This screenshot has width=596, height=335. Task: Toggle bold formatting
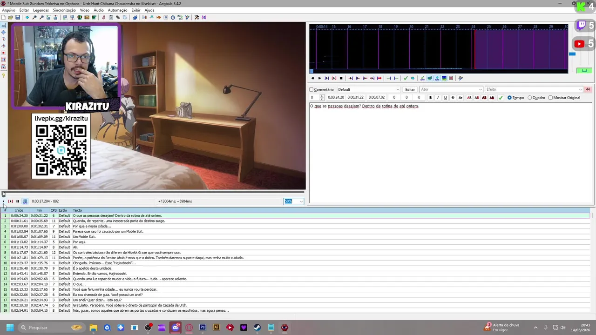click(x=430, y=98)
